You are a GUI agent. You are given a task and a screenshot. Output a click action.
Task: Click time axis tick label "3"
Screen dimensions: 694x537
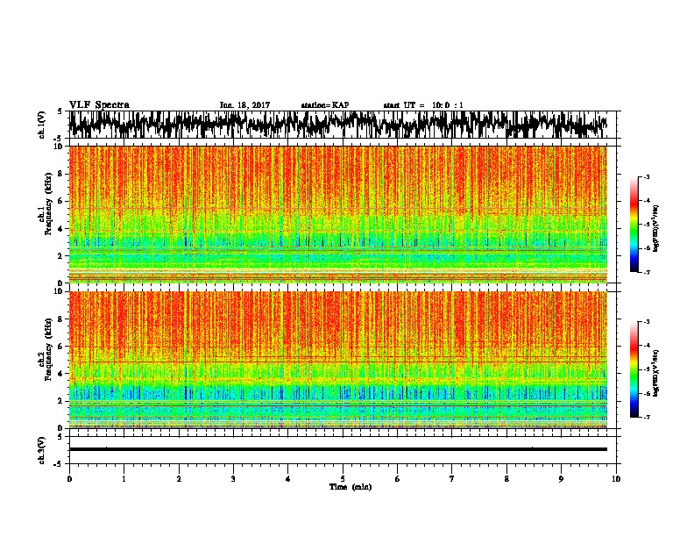pyautogui.click(x=233, y=479)
